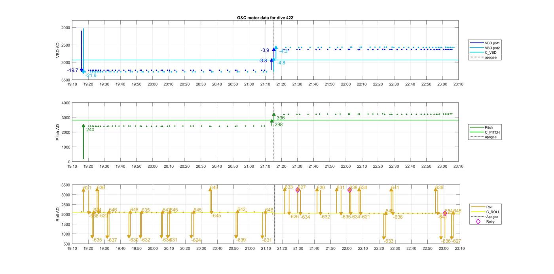Click the 'G&C motor data for dive 422' title
554x274 pixels.
tap(265, 18)
